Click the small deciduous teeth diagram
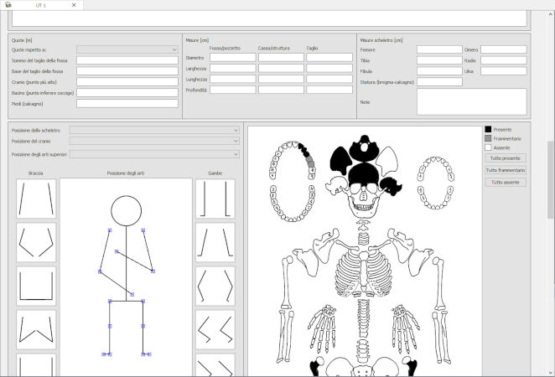Image resolution: width=555 pixels, height=377 pixels. (x=436, y=183)
